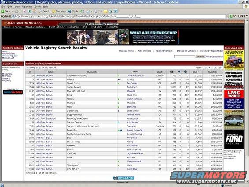Open the address bar dropdown arrow
The width and height of the screenshot is (249, 187).
click(x=227, y=16)
